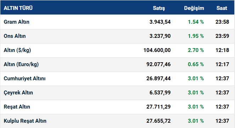
Task: Click the 23:58 time for Gram Altın
Action: tap(222, 22)
